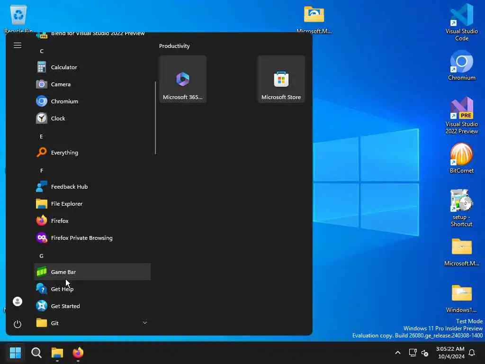
Task: Open File Explorer from the taskbar
Action: coord(57,353)
